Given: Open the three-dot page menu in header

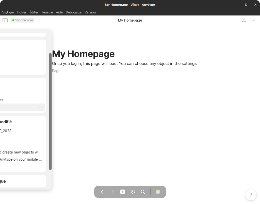Looking at the screenshot, I should [253, 20].
